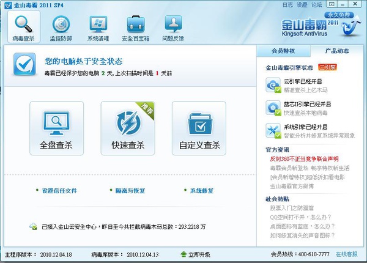Click 金山毒霸引擎状态 heading
The image size is (367, 263).
[289, 68]
